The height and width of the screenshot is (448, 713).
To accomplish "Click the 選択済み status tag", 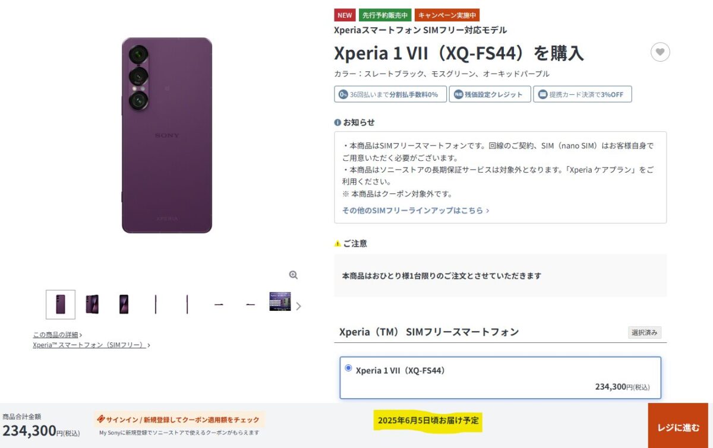I will tap(645, 332).
